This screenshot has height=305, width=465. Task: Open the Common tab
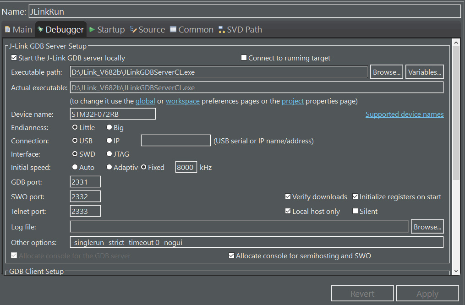[192, 29]
